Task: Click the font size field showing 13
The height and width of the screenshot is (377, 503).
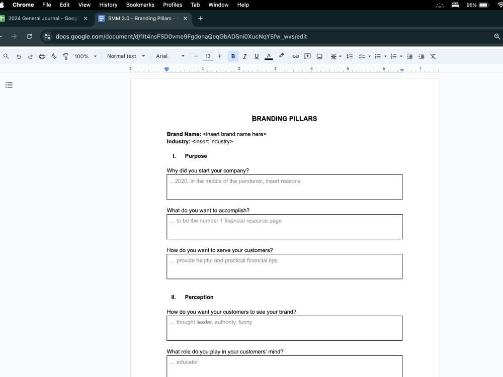Action: point(208,56)
